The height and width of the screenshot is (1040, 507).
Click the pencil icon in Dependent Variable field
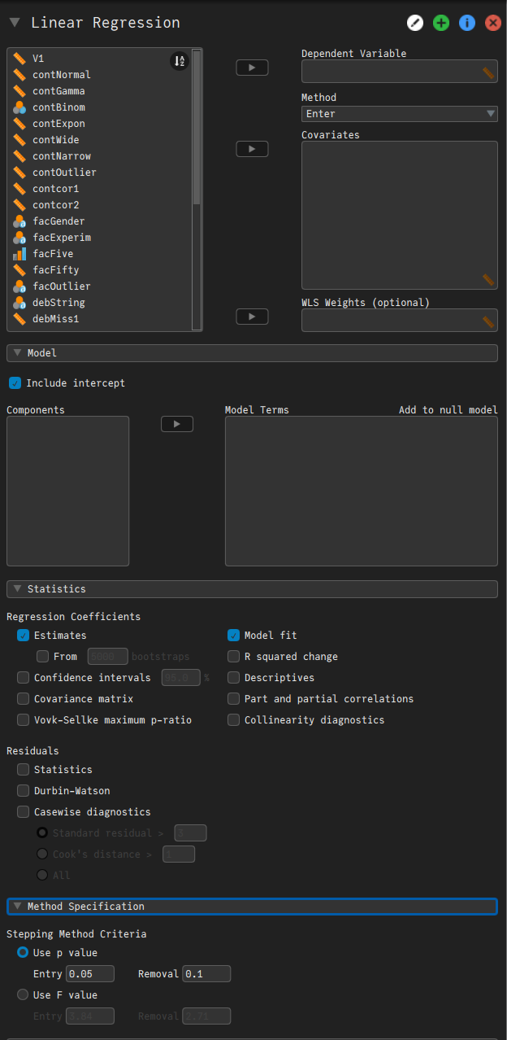488,72
